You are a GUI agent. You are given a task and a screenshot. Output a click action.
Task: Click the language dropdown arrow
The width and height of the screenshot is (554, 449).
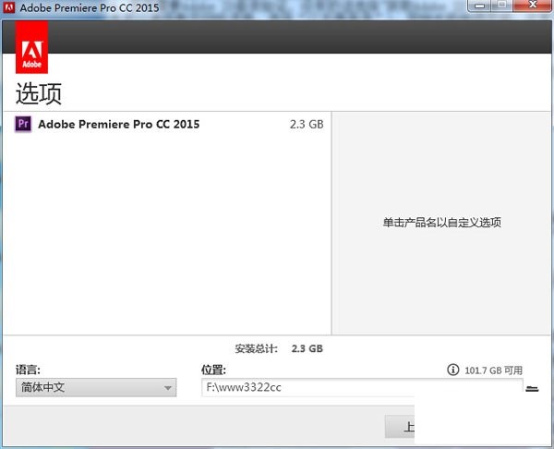tap(167, 389)
